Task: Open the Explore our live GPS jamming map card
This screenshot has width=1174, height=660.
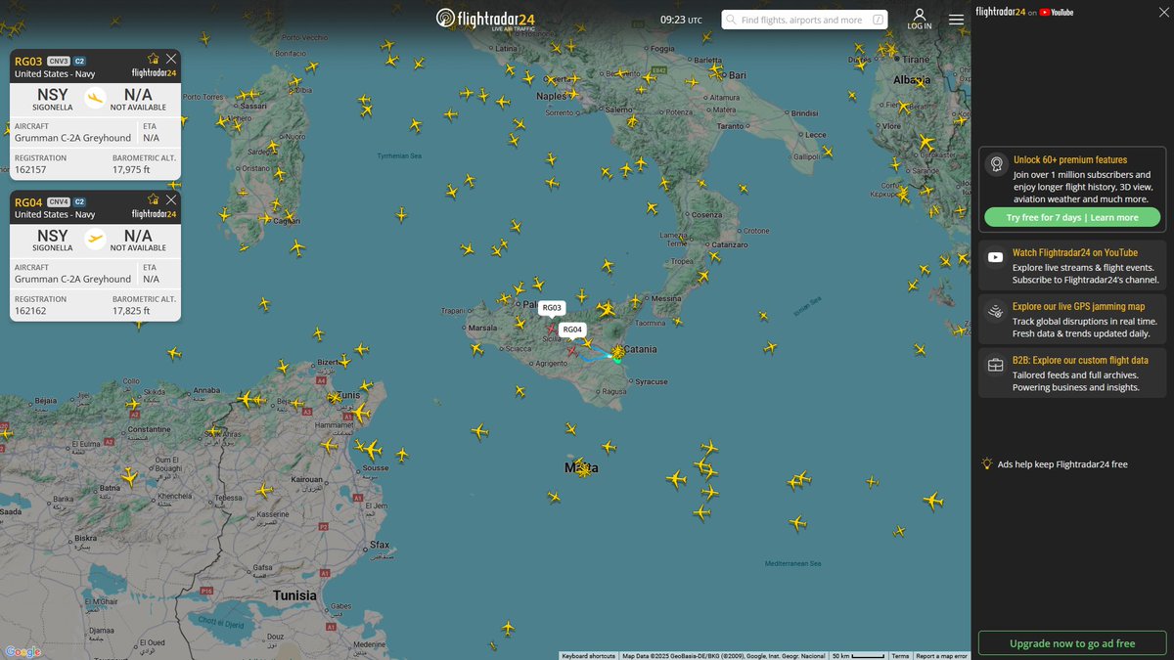Action: (x=1072, y=320)
